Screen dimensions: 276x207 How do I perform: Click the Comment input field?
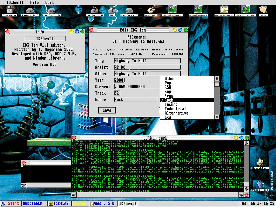[x=137, y=87]
